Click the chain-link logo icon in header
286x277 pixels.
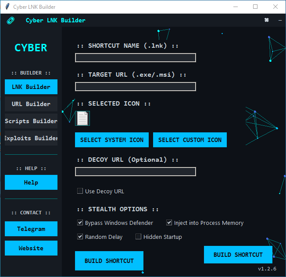tap(11, 21)
